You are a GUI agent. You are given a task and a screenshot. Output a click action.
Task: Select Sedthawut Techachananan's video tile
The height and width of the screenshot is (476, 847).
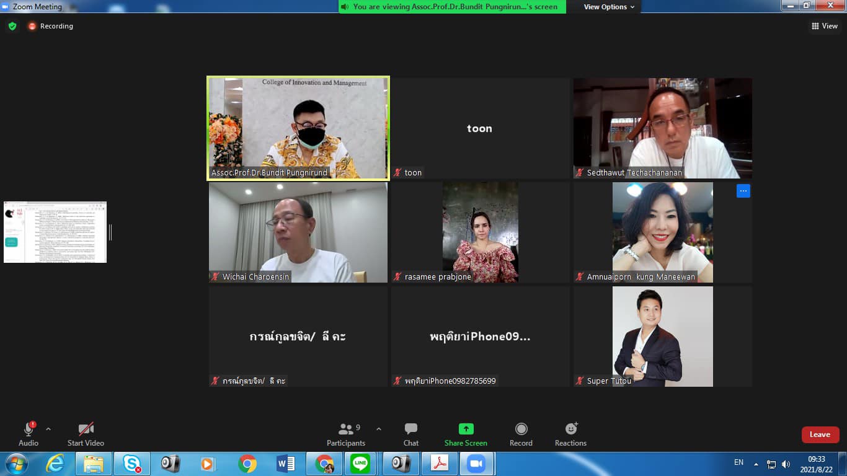click(662, 128)
